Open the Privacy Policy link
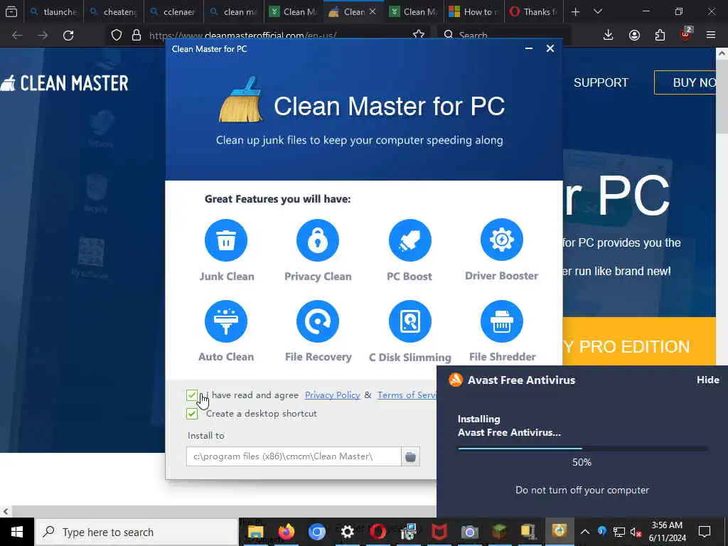Screen dimensions: 728x546 pos(333,395)
